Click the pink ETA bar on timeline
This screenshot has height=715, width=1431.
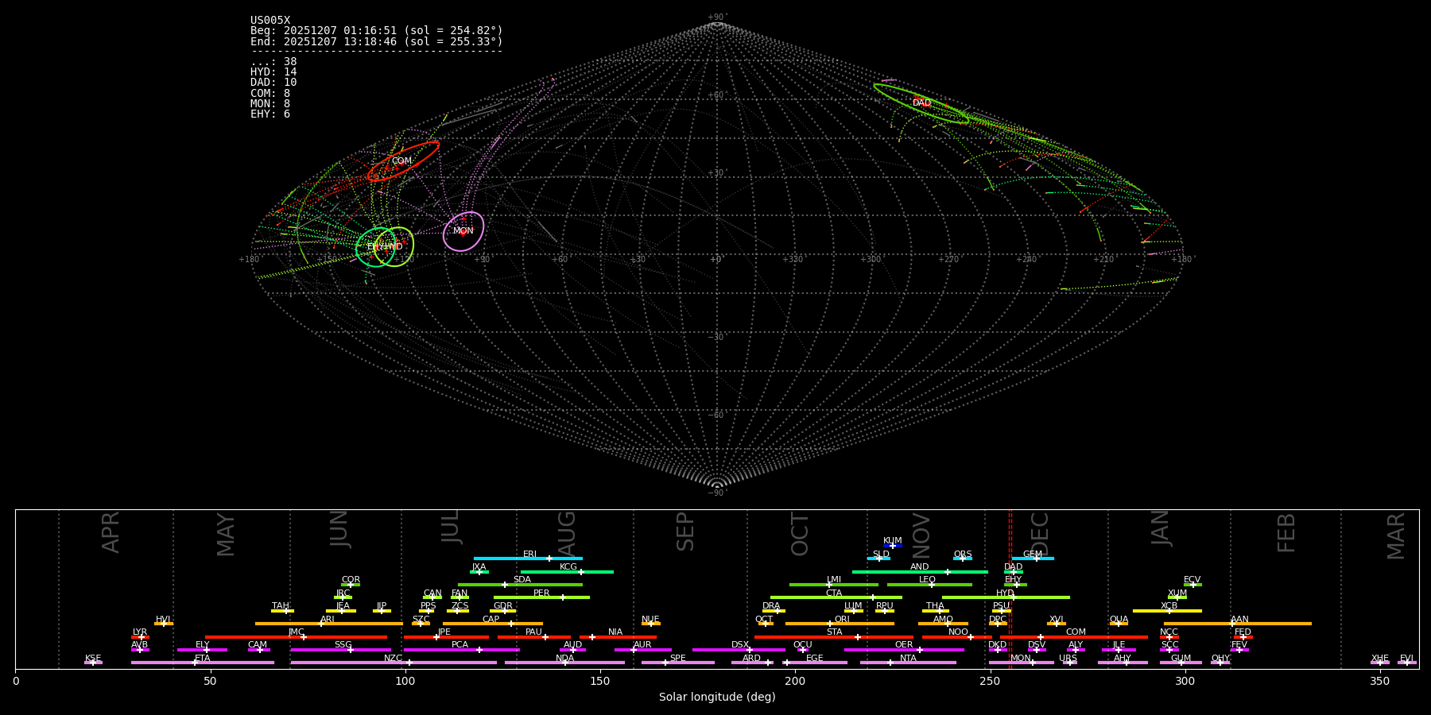(x=203, y=663)
